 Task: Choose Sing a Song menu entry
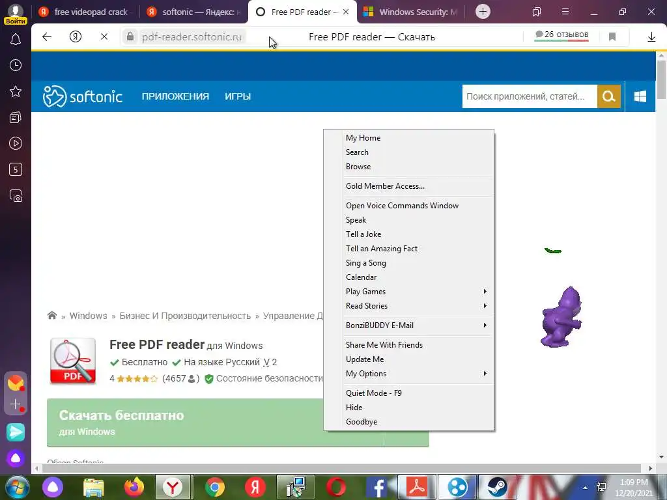click(x=418, y=263)
